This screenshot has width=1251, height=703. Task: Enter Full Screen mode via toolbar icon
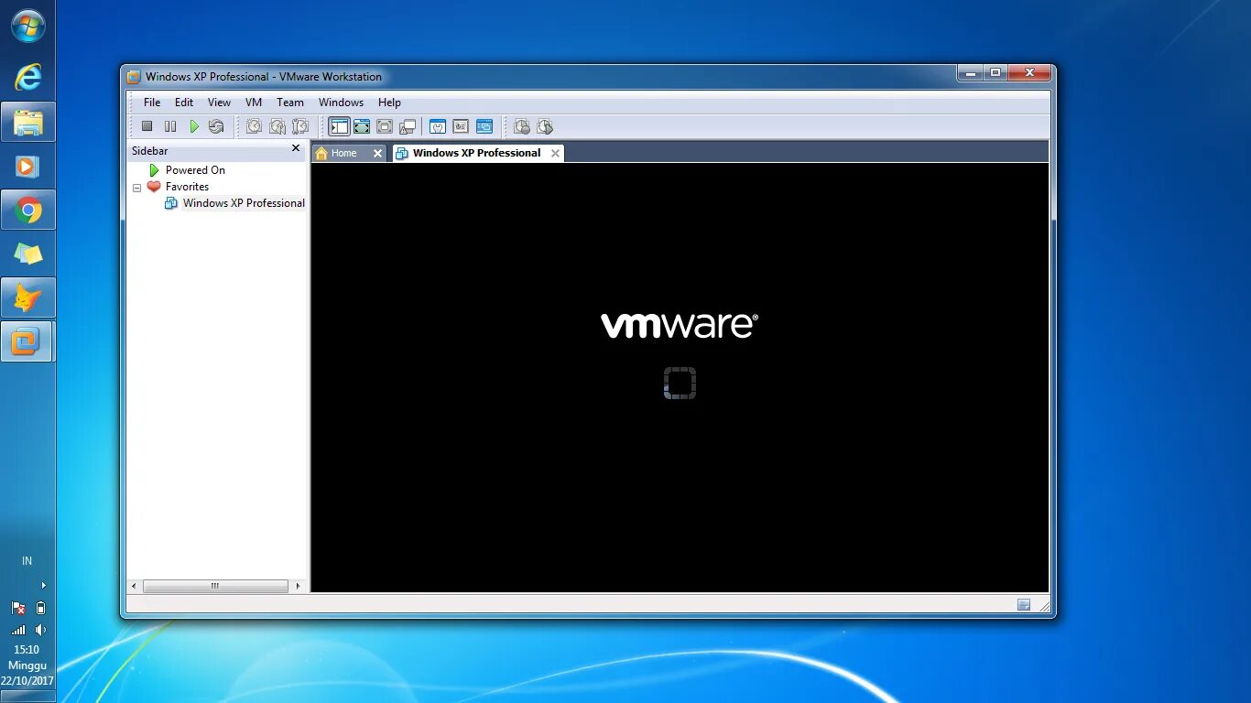[385, 126]
